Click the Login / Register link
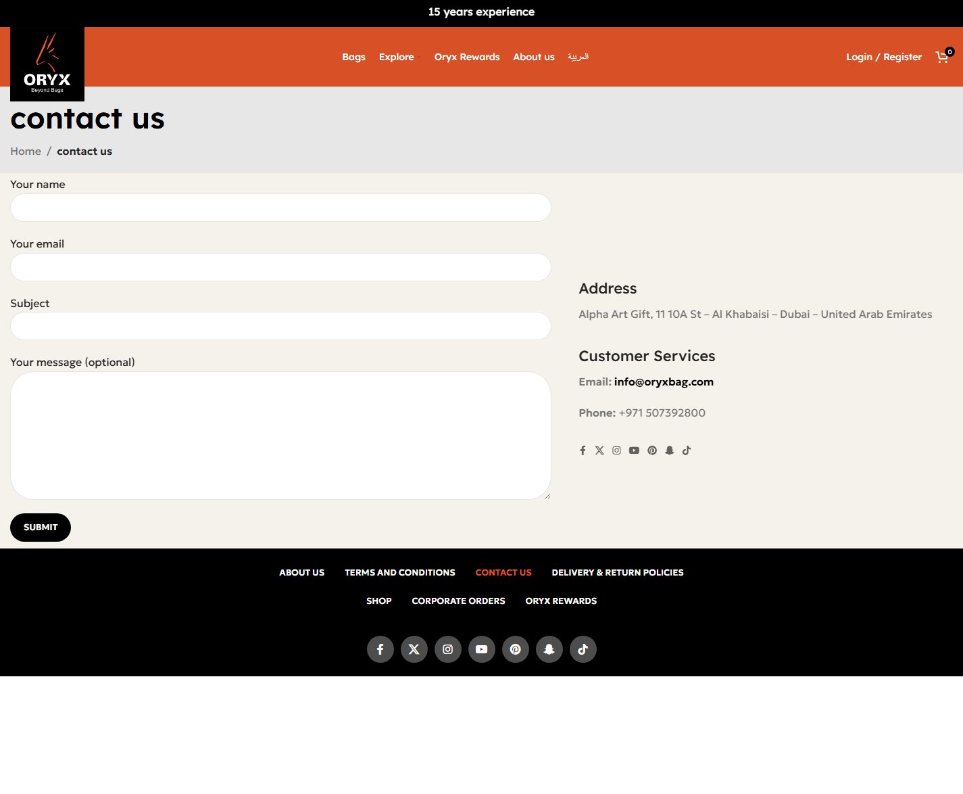 (884, 57)
